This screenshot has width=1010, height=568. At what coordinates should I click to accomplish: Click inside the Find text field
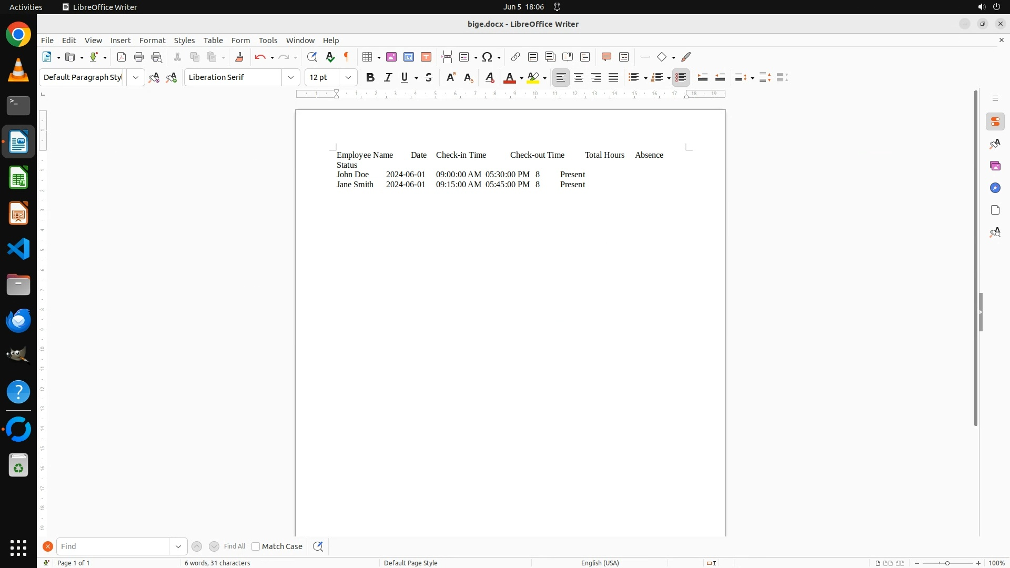point(113,546)
